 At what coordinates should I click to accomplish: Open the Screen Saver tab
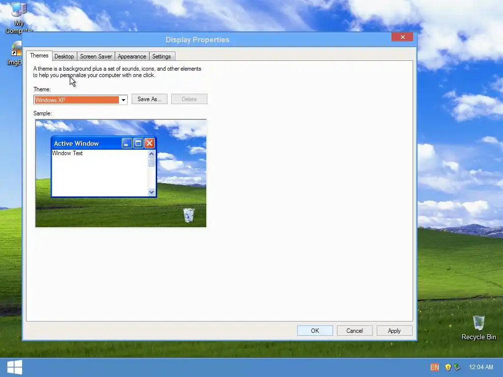[x=96, y=56]
